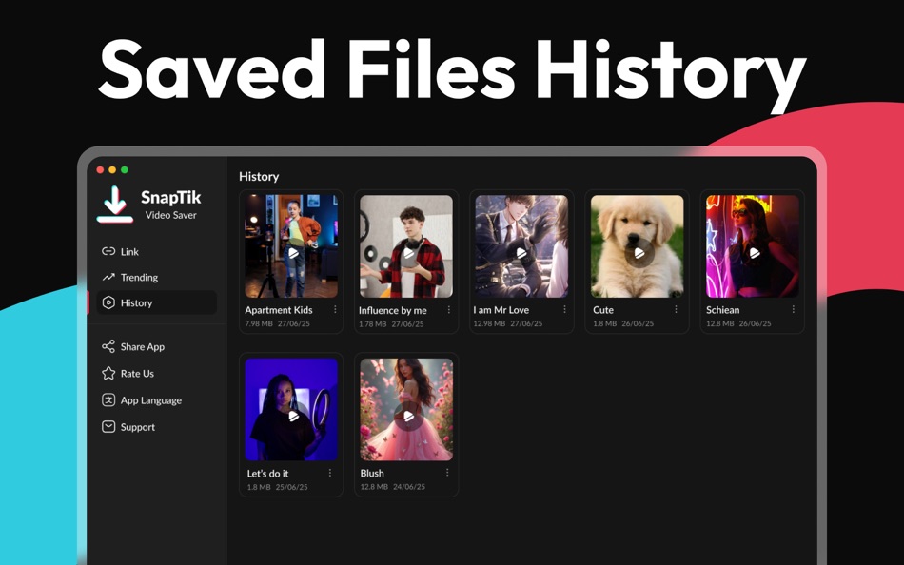Click the Cute title text
The height and width of the screenshot is (565, 904).
coord(603,310)
